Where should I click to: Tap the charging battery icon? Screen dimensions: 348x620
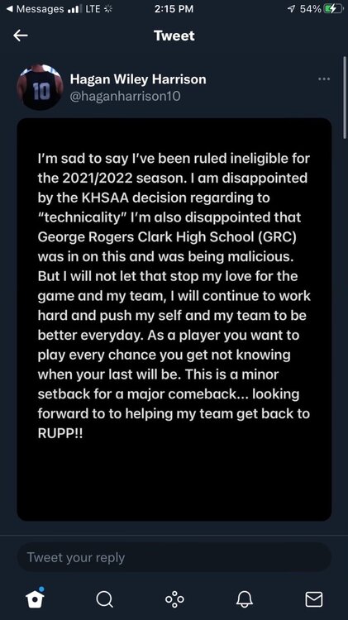(x=333, y=9)
